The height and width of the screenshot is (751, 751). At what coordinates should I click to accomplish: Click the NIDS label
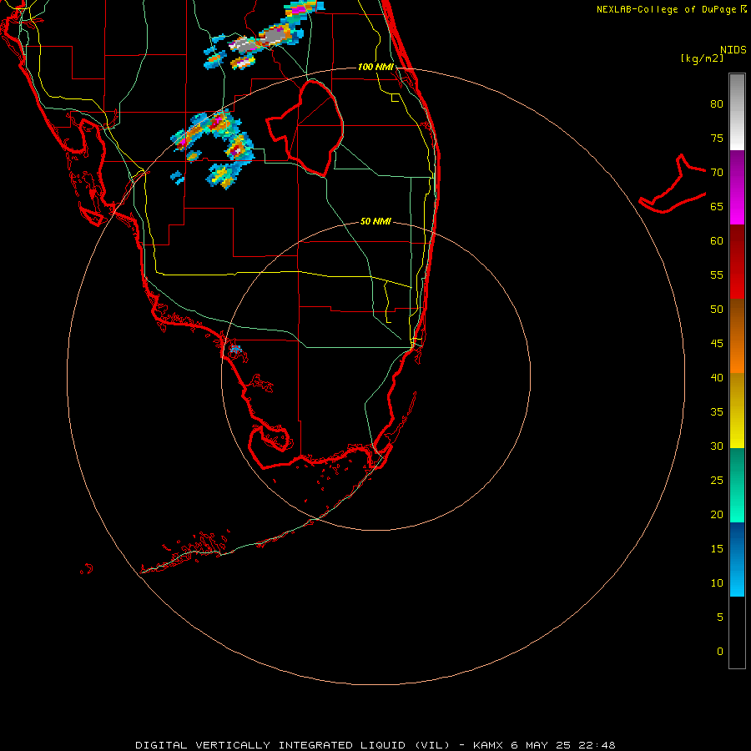tap(733, 50)
